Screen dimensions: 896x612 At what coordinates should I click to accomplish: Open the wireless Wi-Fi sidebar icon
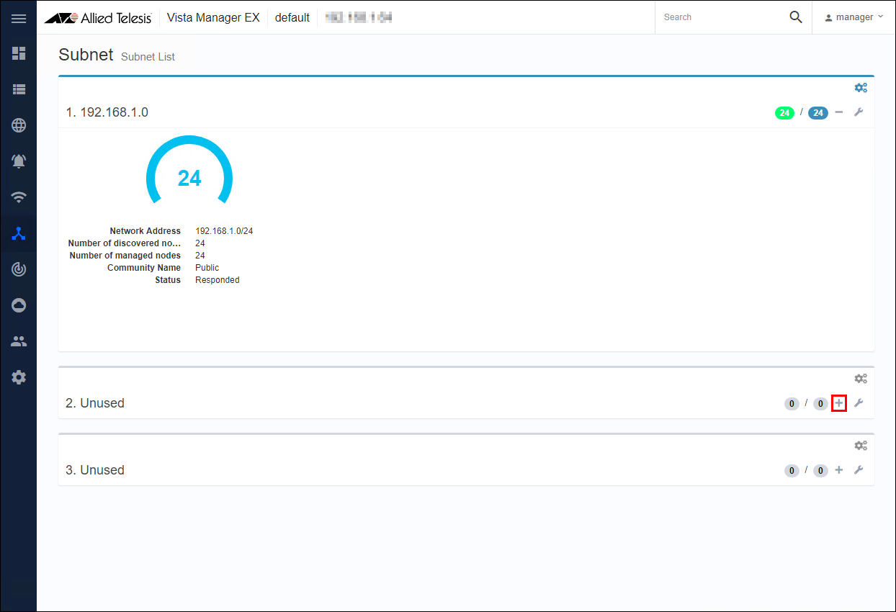point(19,197)
